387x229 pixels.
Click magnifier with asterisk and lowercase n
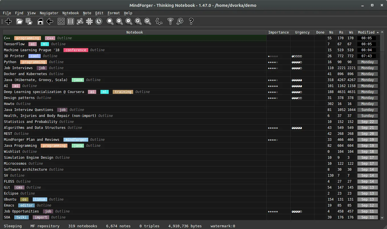(129, 21)
